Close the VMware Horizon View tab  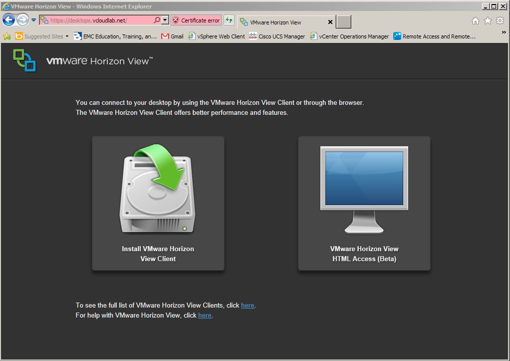click(x=330, y=22)
